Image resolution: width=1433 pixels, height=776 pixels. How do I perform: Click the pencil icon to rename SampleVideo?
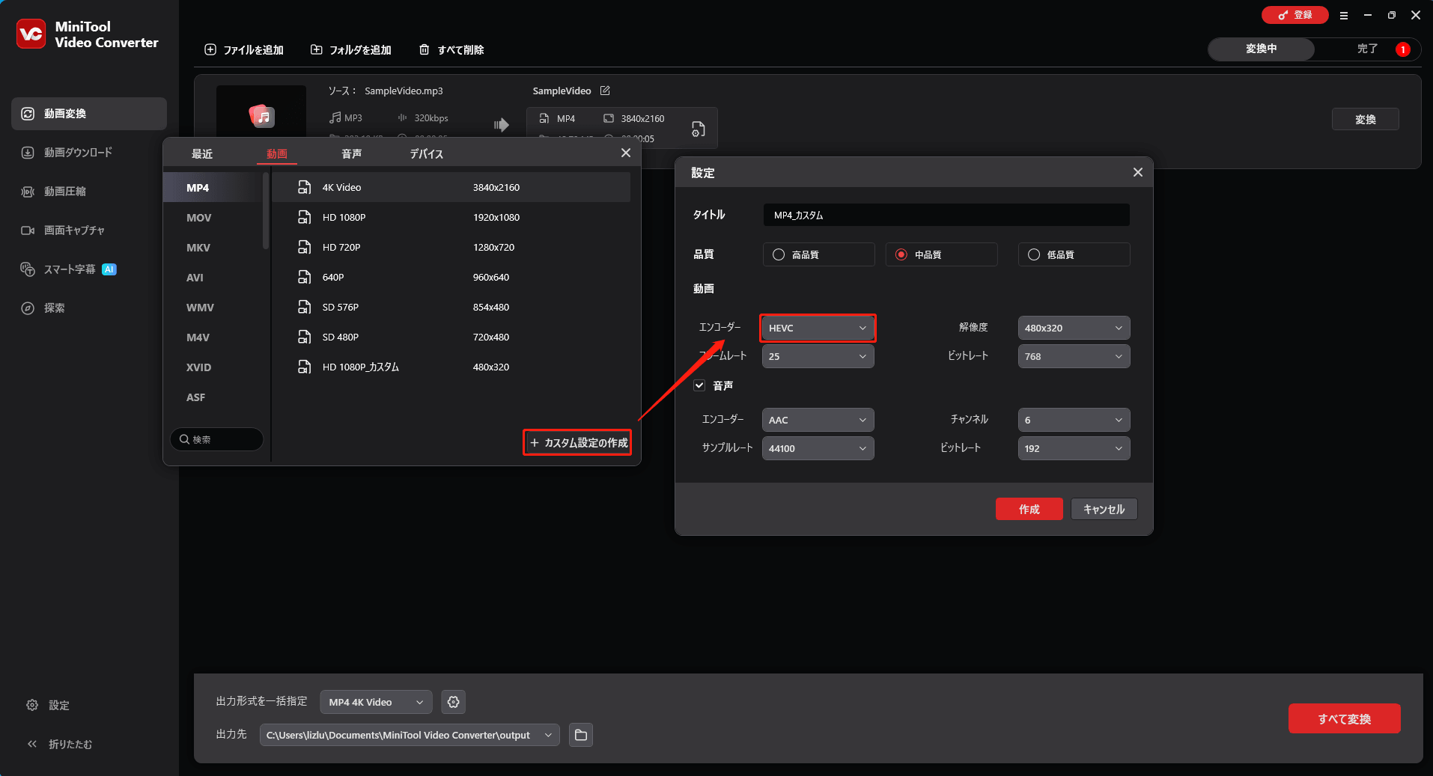coord(604,91)
